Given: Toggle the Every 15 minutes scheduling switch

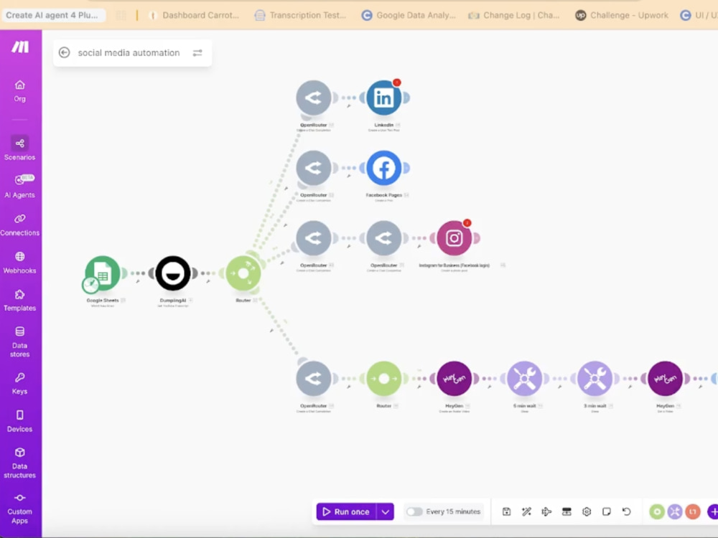Looking at the screenshot, I should point(414,511).
